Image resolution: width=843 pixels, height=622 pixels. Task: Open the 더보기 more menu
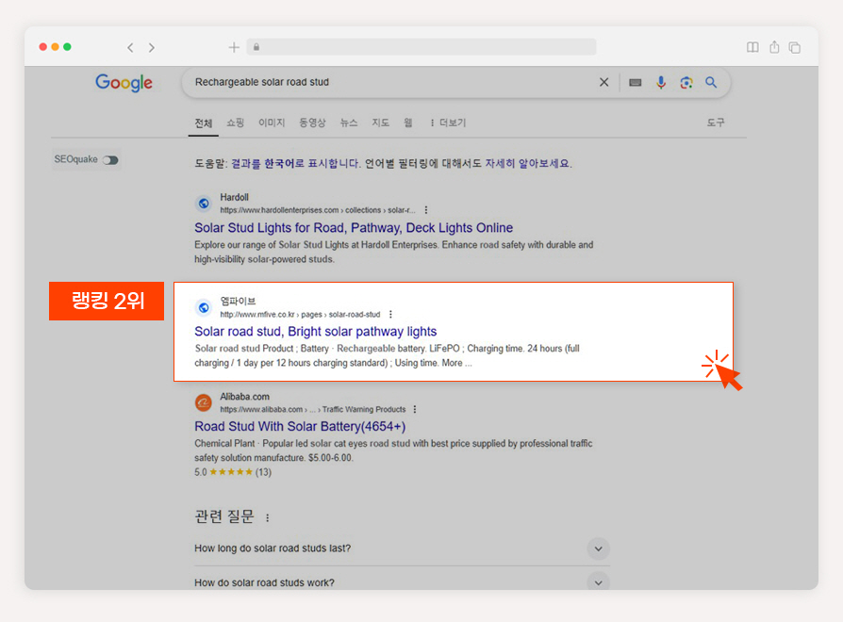448,123
